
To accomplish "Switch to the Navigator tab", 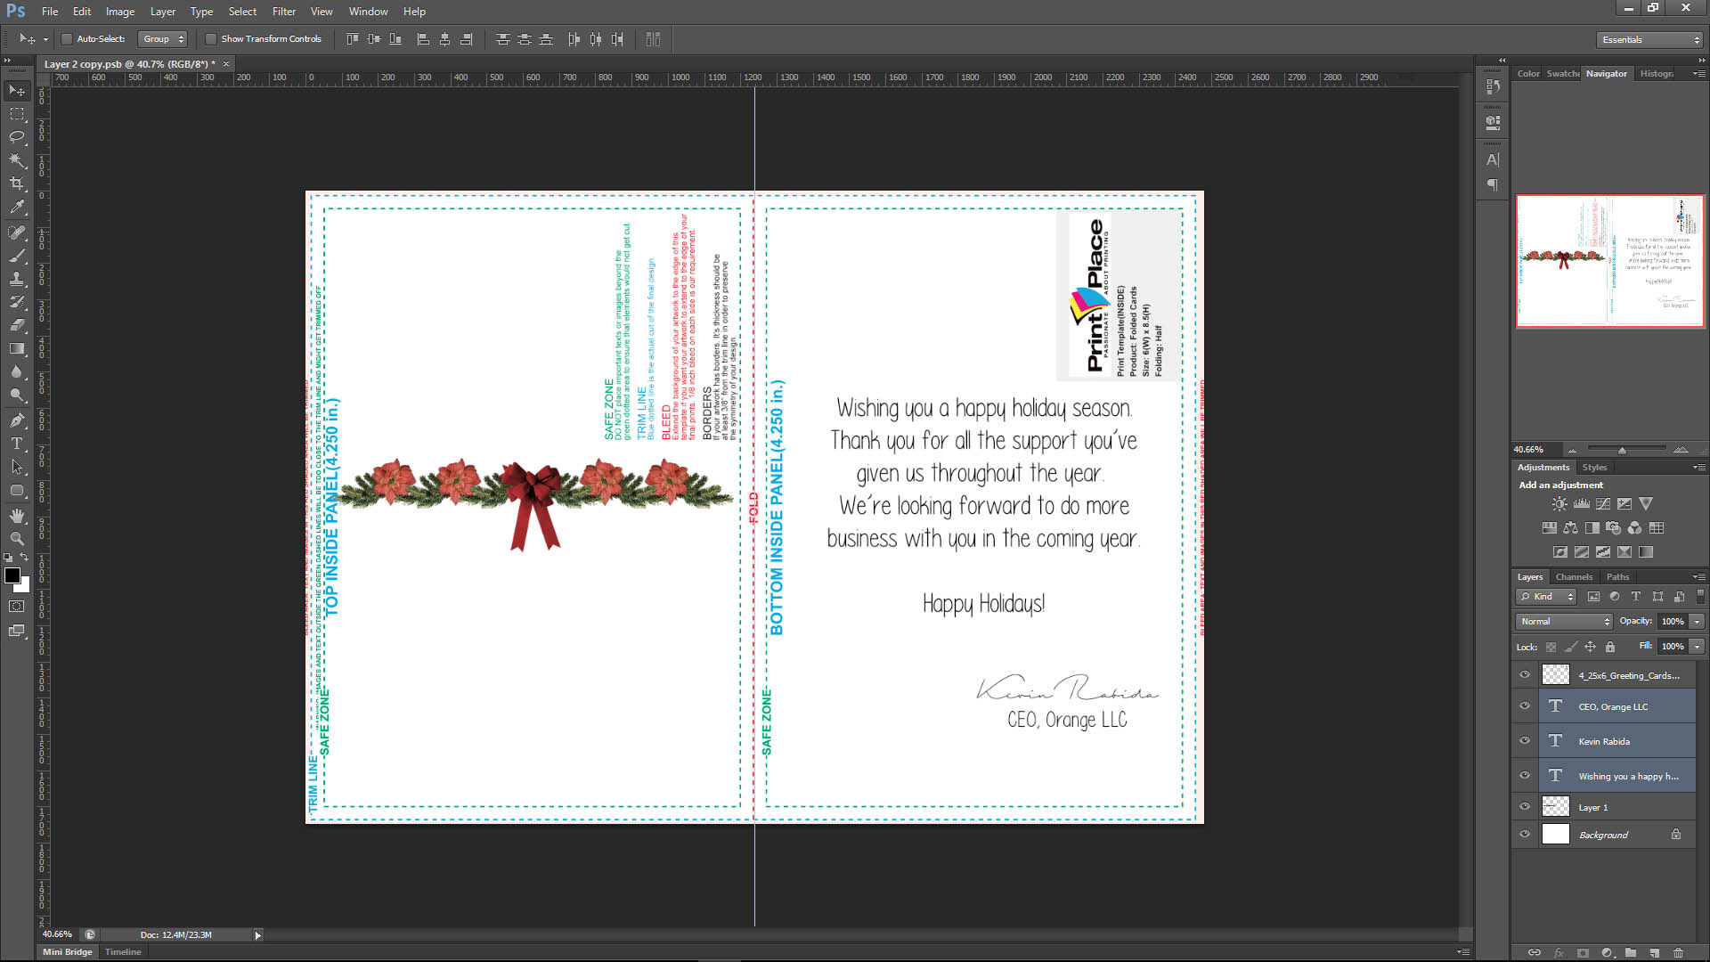I will tap(1606, 73).
